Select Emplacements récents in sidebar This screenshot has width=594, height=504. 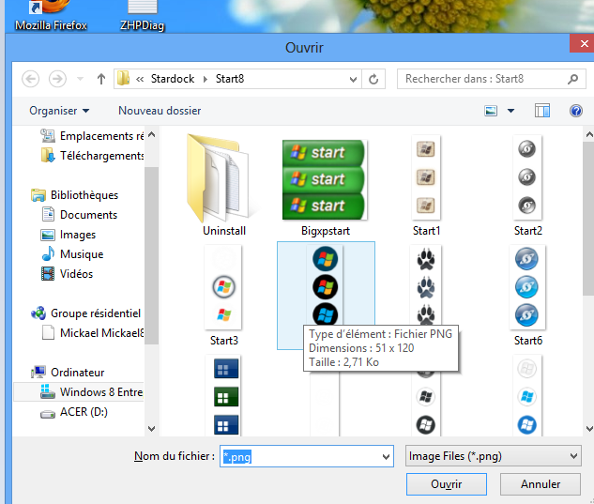pyautogui.click(x=93, y=136)
